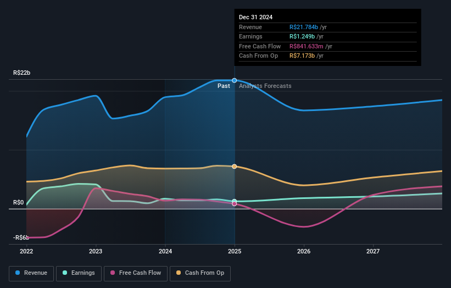Toggle the Cash From Op legend button
The width and height of the screenshot is (451, 288).
click(200, 273)
